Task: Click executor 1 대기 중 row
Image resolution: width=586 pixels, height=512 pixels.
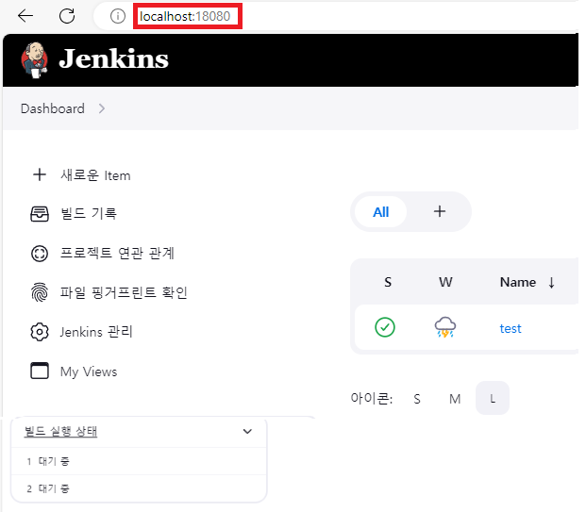Action: click(139, 461)
